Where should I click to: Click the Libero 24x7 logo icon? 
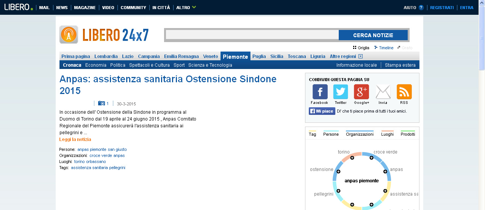pos(69,34)
